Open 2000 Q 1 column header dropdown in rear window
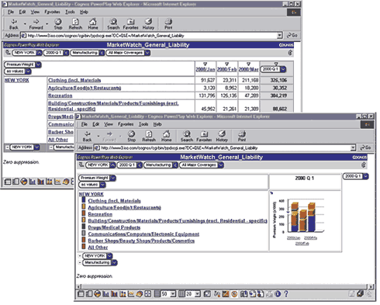Viewport: 380px width, 305px height. 283,69
